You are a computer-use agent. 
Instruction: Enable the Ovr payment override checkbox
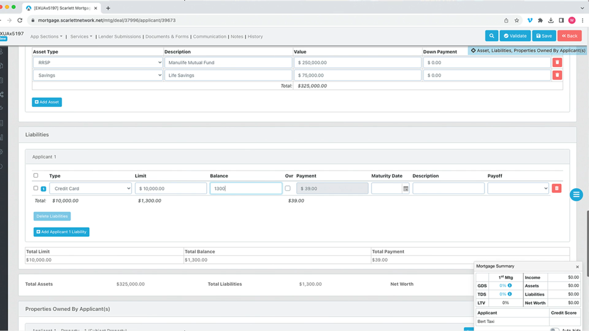tap(288, 188)
